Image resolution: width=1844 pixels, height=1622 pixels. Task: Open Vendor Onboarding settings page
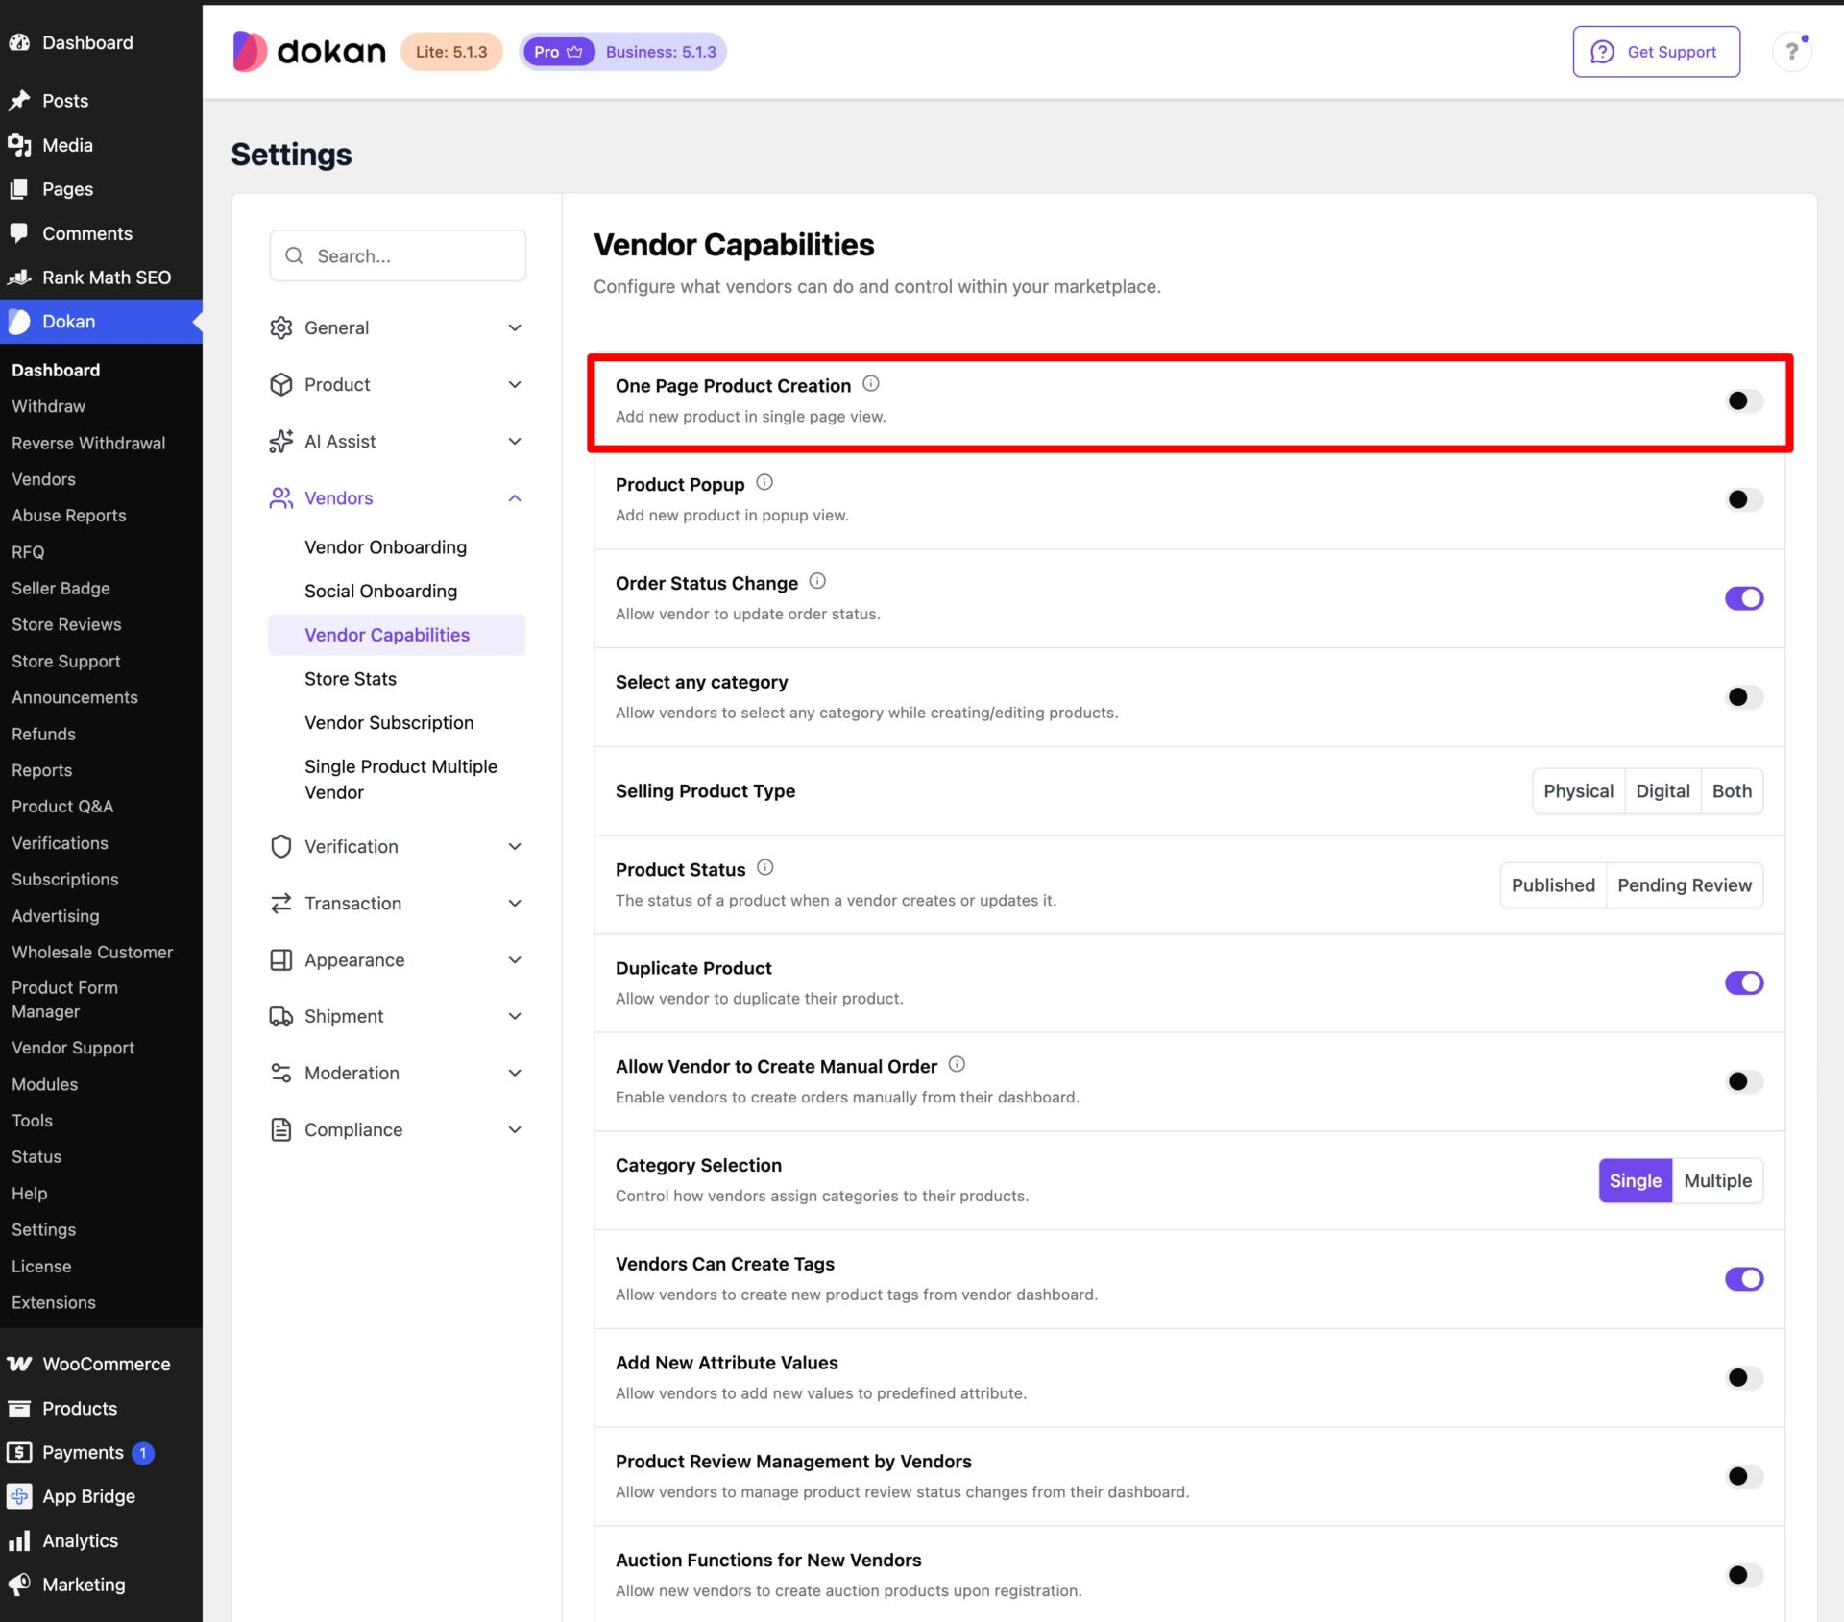click(385, 547)
